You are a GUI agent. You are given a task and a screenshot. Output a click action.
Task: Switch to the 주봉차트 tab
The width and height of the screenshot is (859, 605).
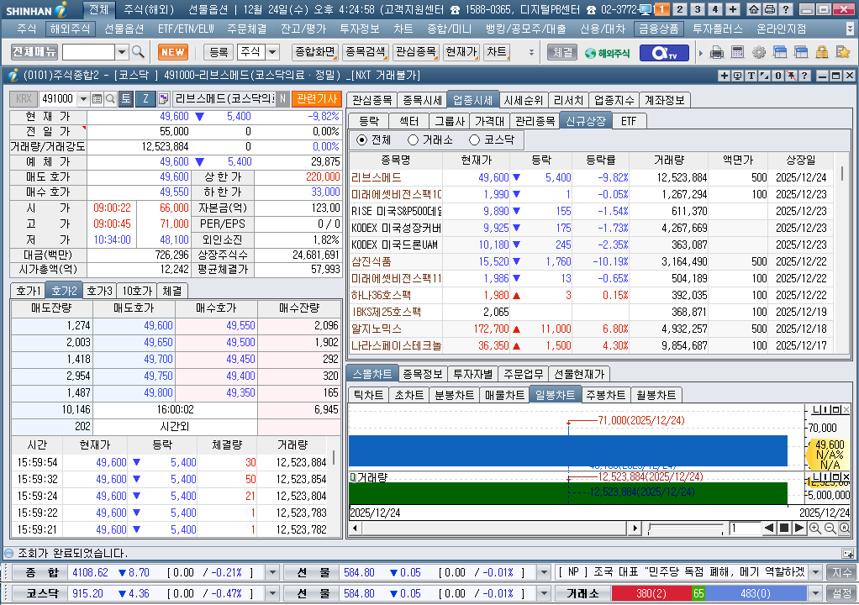pyautogui.click(x=605, y=395)
